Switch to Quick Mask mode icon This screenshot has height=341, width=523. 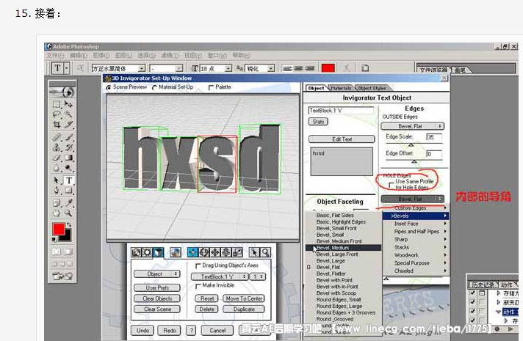pyautogui.click(x=68, y=251)
